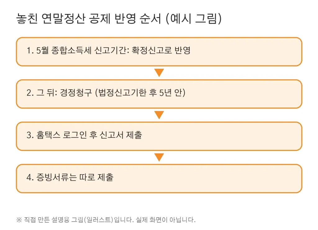The width and height of the screenshot is (318, 230).
Task: Click the number 2. in the second box
Action: coord(30,93)
